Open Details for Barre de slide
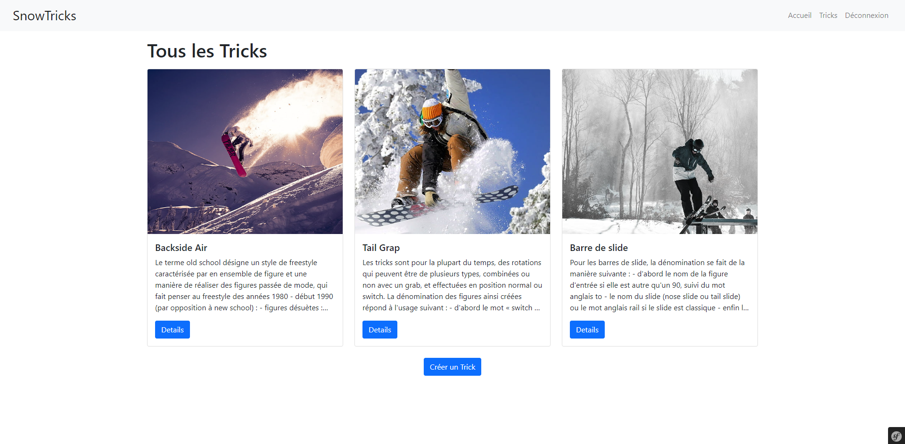905x444 pixels. point(587,330)
